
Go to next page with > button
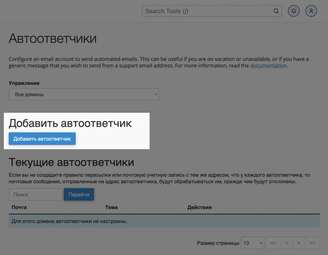pyautogui.click(x=299, y=243)
